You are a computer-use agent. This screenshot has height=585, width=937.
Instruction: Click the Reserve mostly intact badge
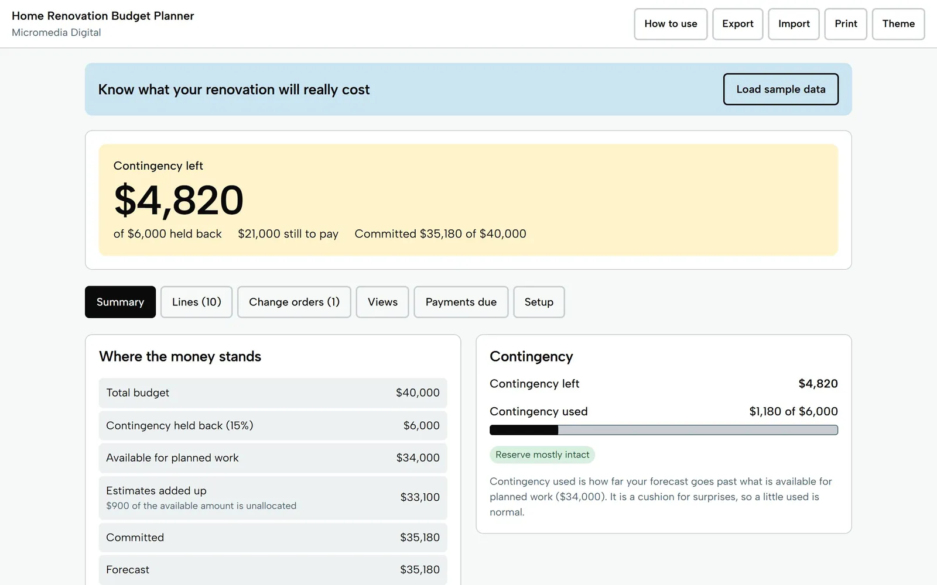542,455
